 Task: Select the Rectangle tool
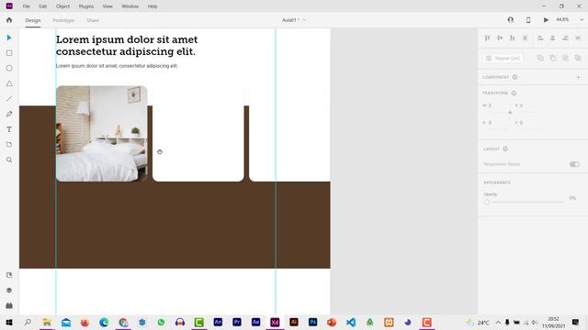[x=9, y=53]
